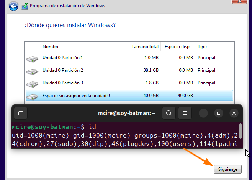Click the back arrow in installer
Image resolution: width=252 pixels, height=180 pixels.
13,6
